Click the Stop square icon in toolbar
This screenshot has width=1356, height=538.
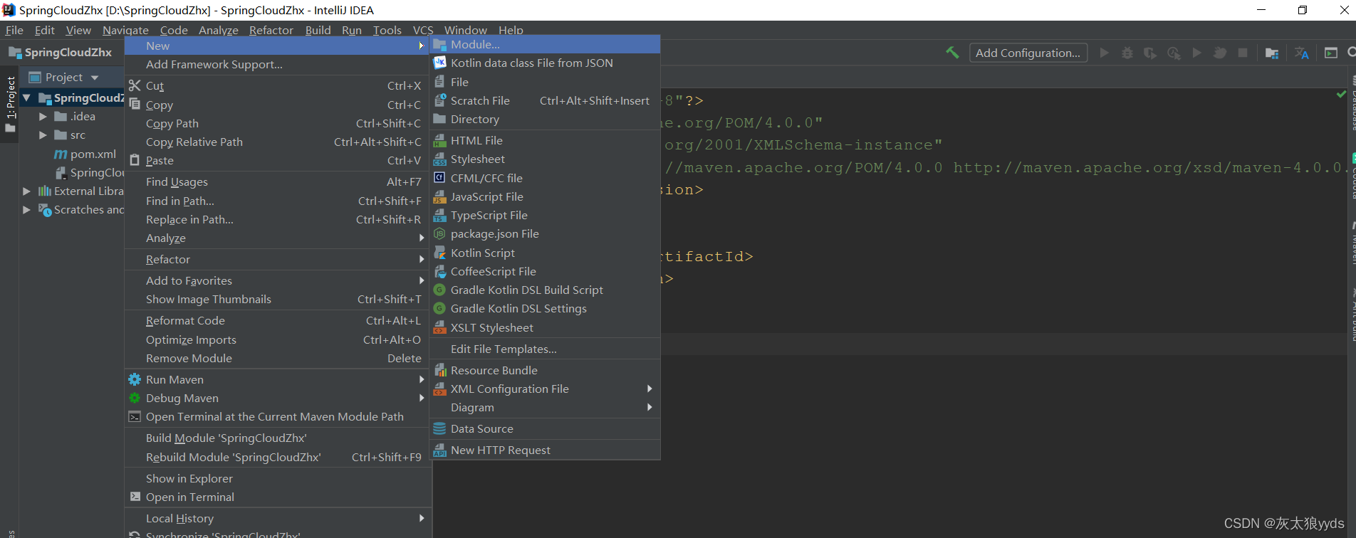pyautogui.click(x=1243, y=53)
